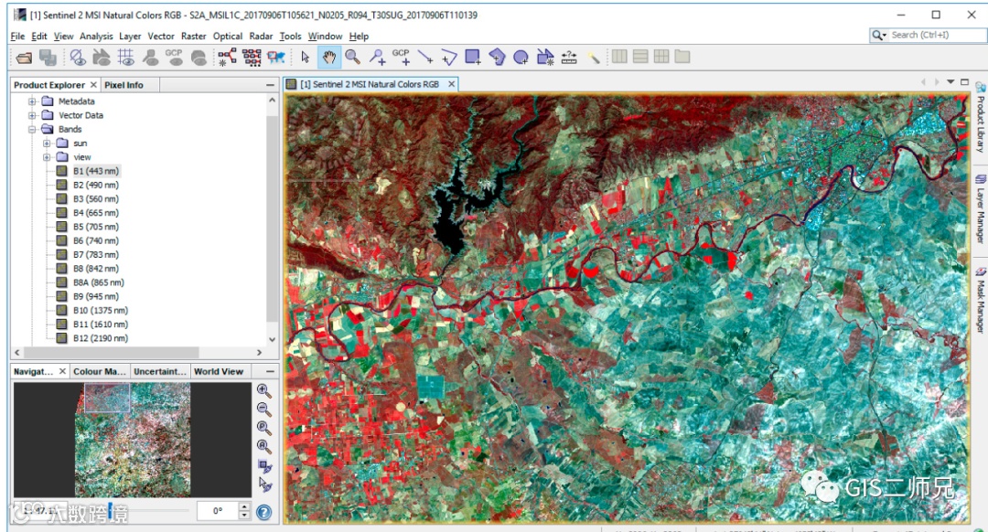
Task: Close the Product Explorer tab
Action: click(93, 84)
